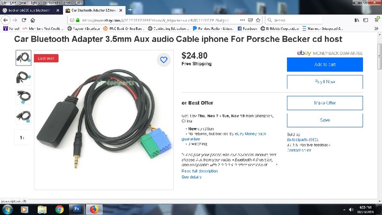Click the browser back arrow
This screenshot has height=215, width=382.
(x=6, y=20)
